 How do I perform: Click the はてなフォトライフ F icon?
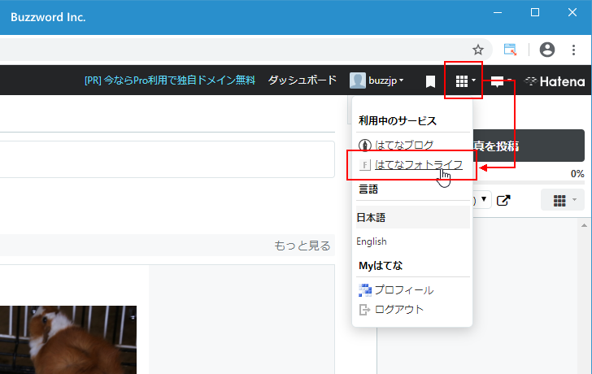tap(364, 165)
